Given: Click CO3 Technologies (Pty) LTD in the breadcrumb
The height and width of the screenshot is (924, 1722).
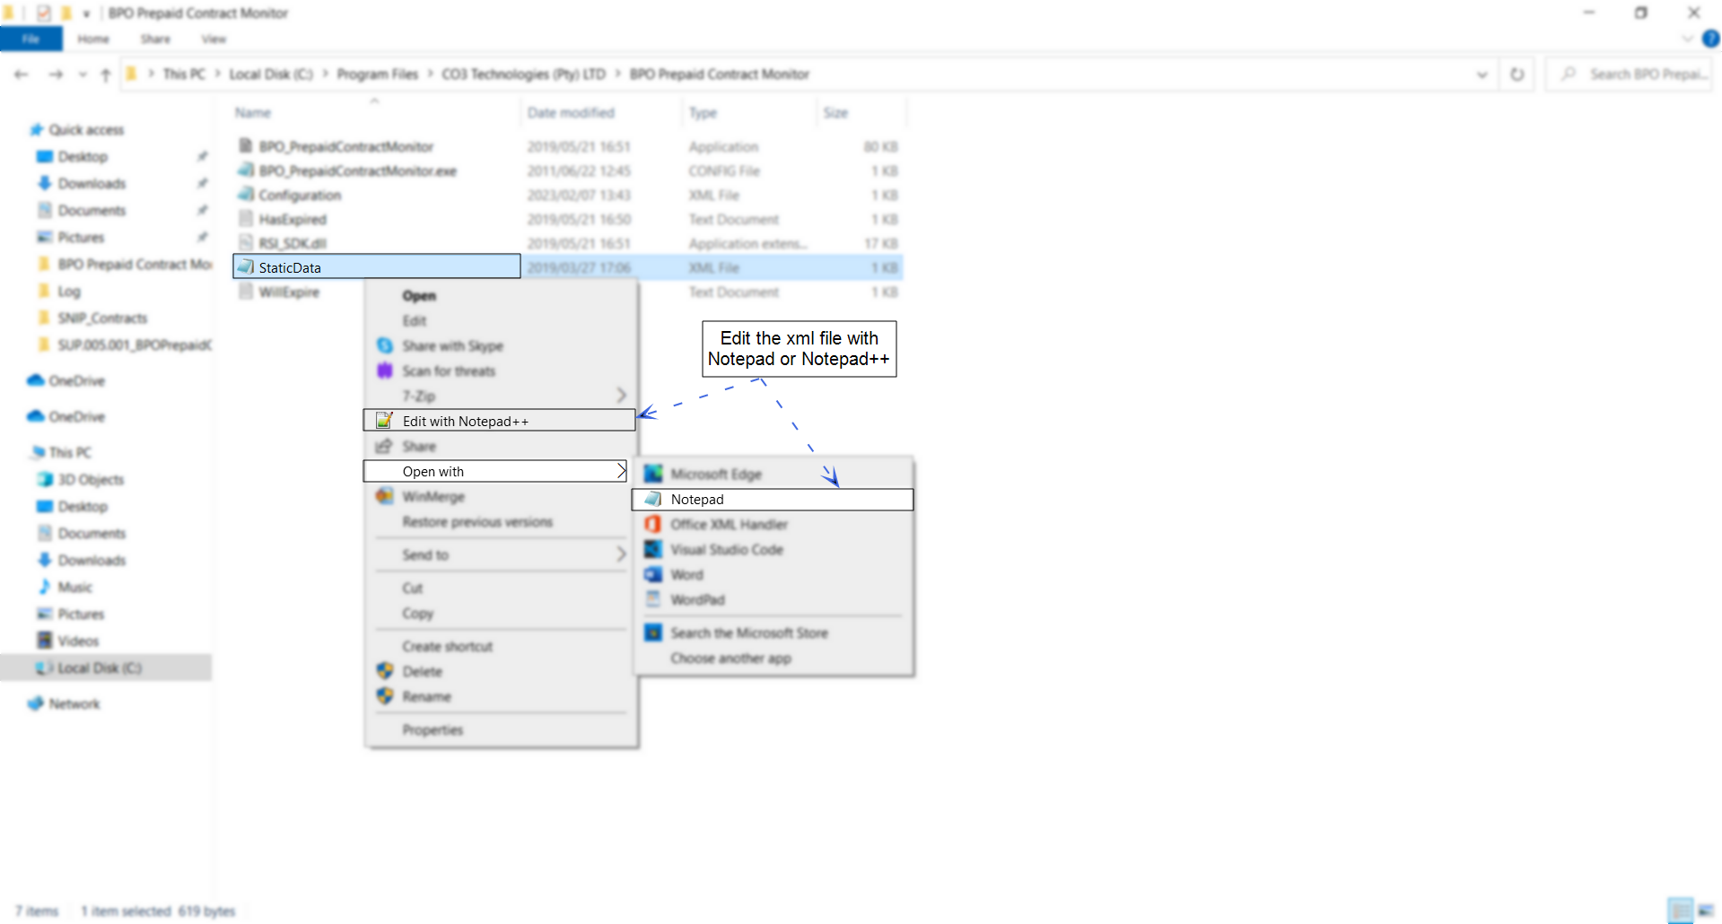Looking at the screenshot, I should pos(523,74).
